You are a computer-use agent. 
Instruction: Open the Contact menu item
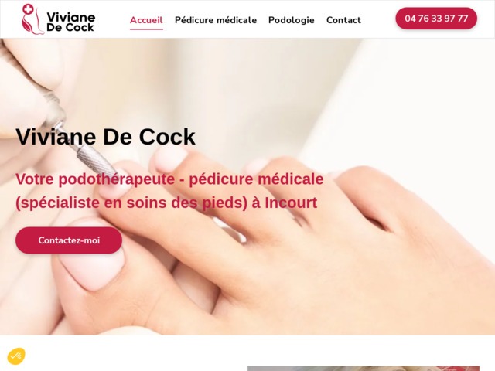click(343, 20)
